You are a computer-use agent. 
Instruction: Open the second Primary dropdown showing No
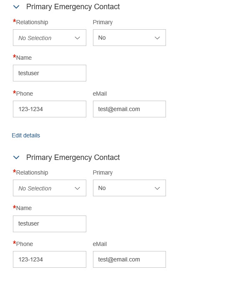pyautogui.click(x=129, y=188)
